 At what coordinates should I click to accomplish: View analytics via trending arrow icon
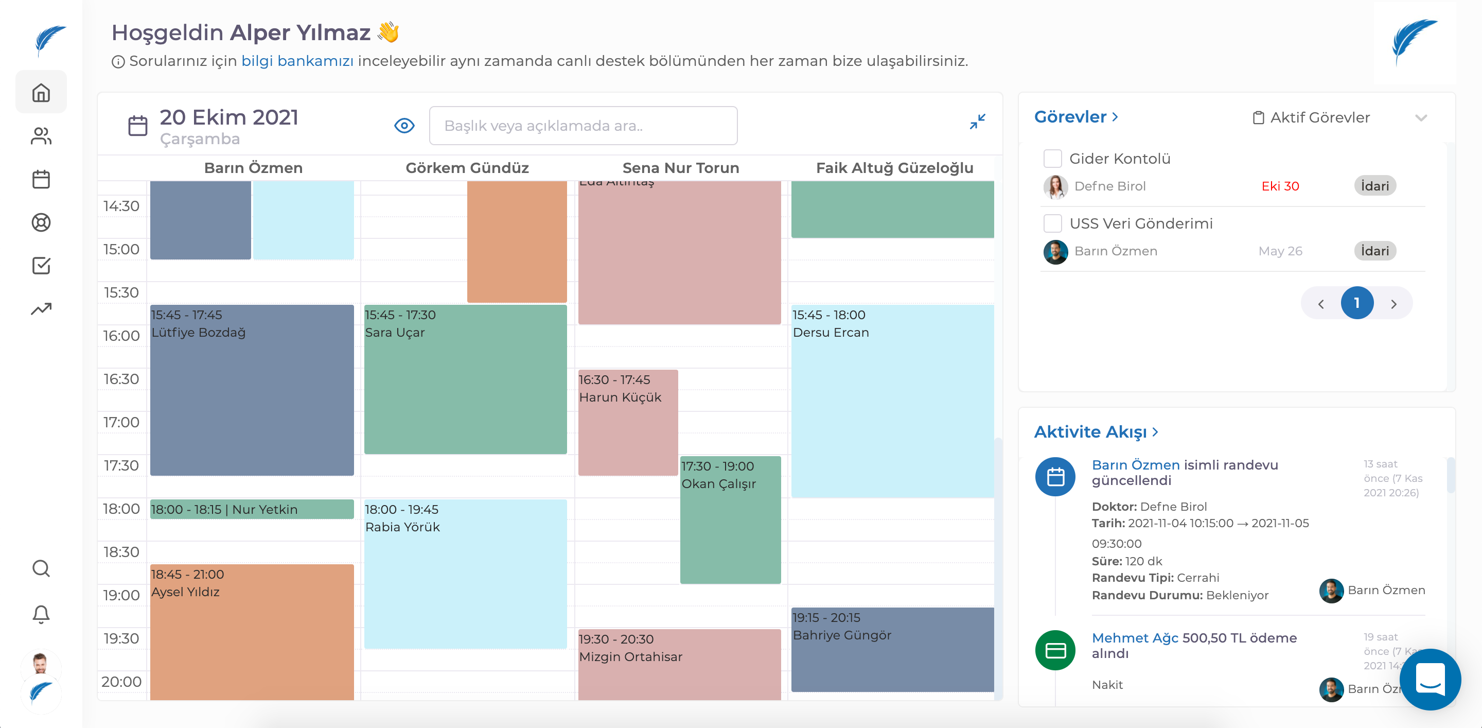coord(41,309)
